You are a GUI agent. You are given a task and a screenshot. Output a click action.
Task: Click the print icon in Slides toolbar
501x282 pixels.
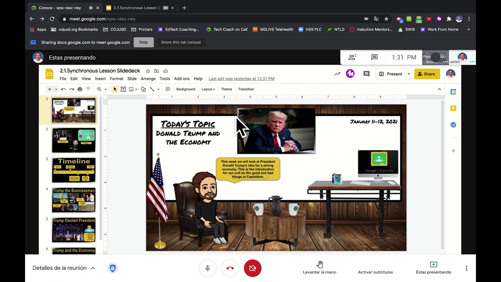(80, 89)
